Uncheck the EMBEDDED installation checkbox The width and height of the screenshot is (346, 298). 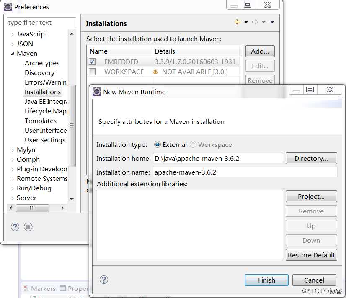coord(92,62)
